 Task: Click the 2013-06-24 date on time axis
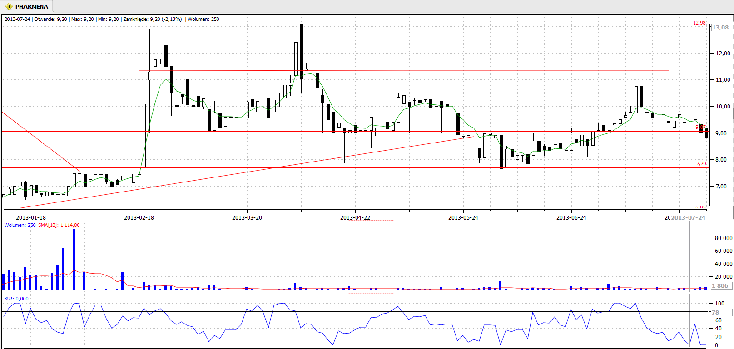(571, 218)
